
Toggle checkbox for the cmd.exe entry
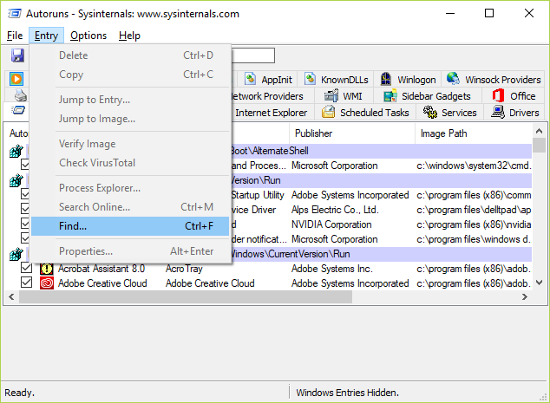click(x=25, y=165)
